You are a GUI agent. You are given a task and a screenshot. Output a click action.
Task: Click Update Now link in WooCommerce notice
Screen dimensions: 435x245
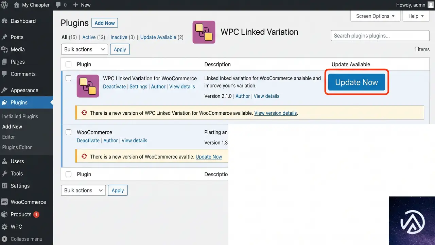209,157
